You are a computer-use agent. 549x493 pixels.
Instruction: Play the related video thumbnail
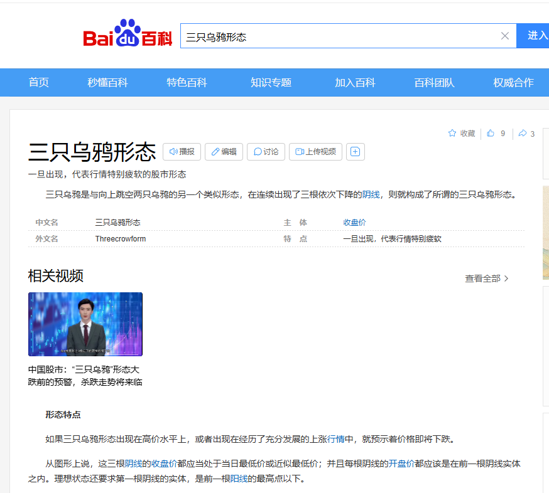[85, 324]
